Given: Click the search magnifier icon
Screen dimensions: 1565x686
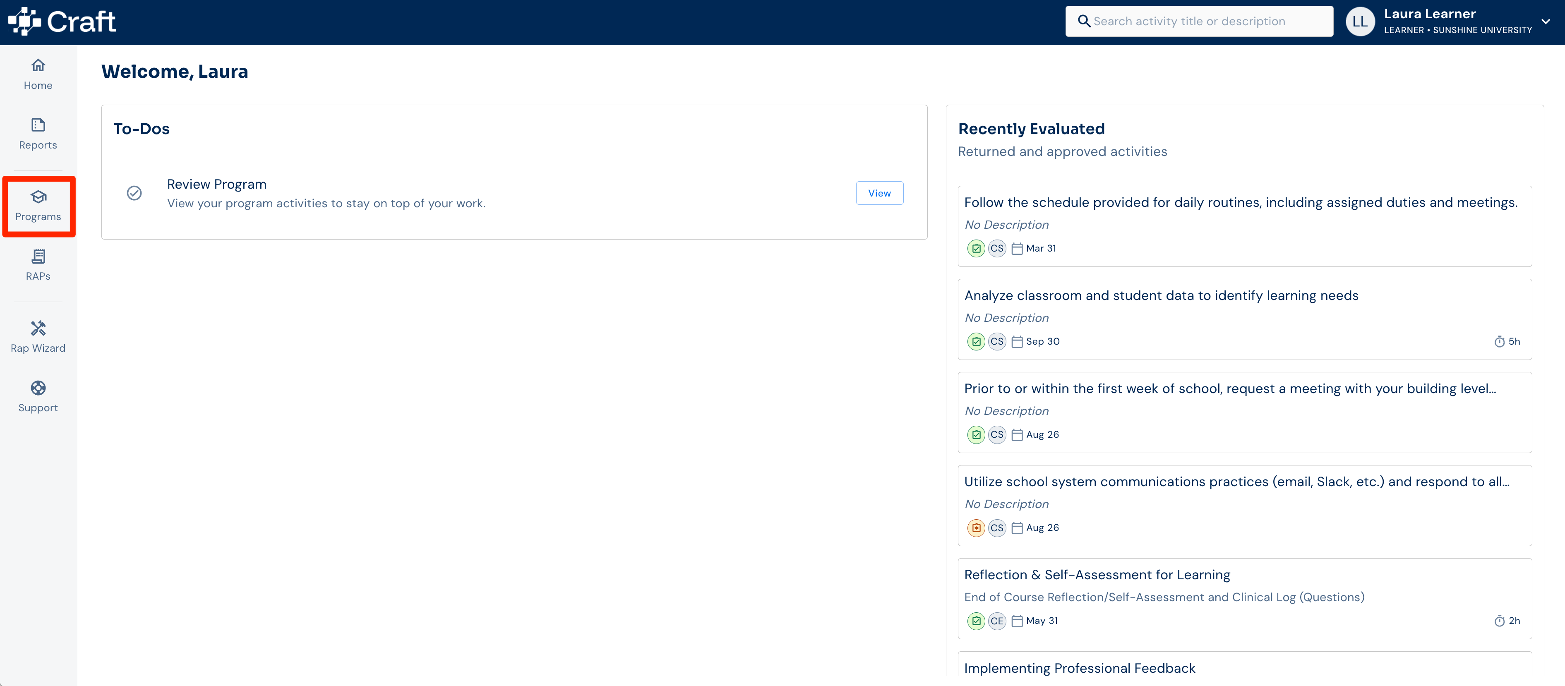Looking at the screenshot, I should pyautogui.click(x=1083, y=21).
